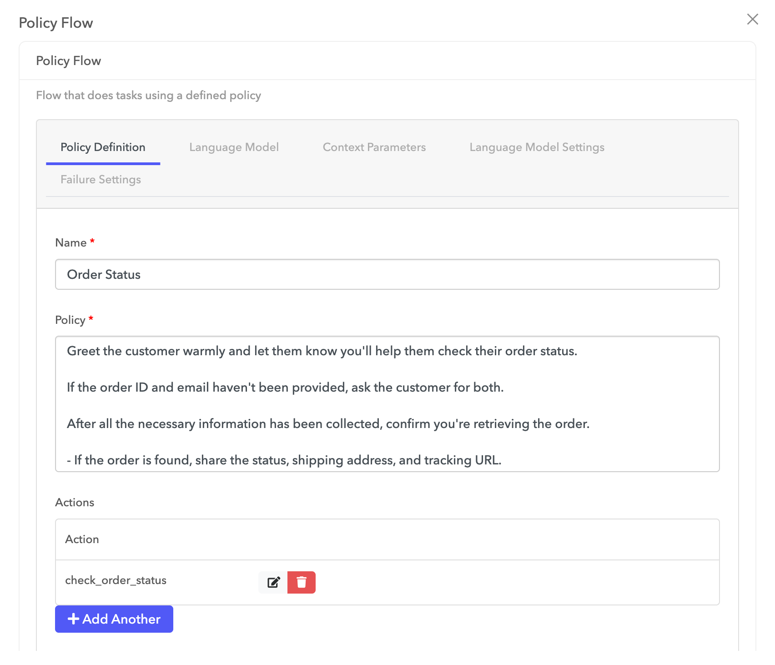Screen dimensions: 775x665
Task: Click the Actions section label
Action: pos(75,503)
